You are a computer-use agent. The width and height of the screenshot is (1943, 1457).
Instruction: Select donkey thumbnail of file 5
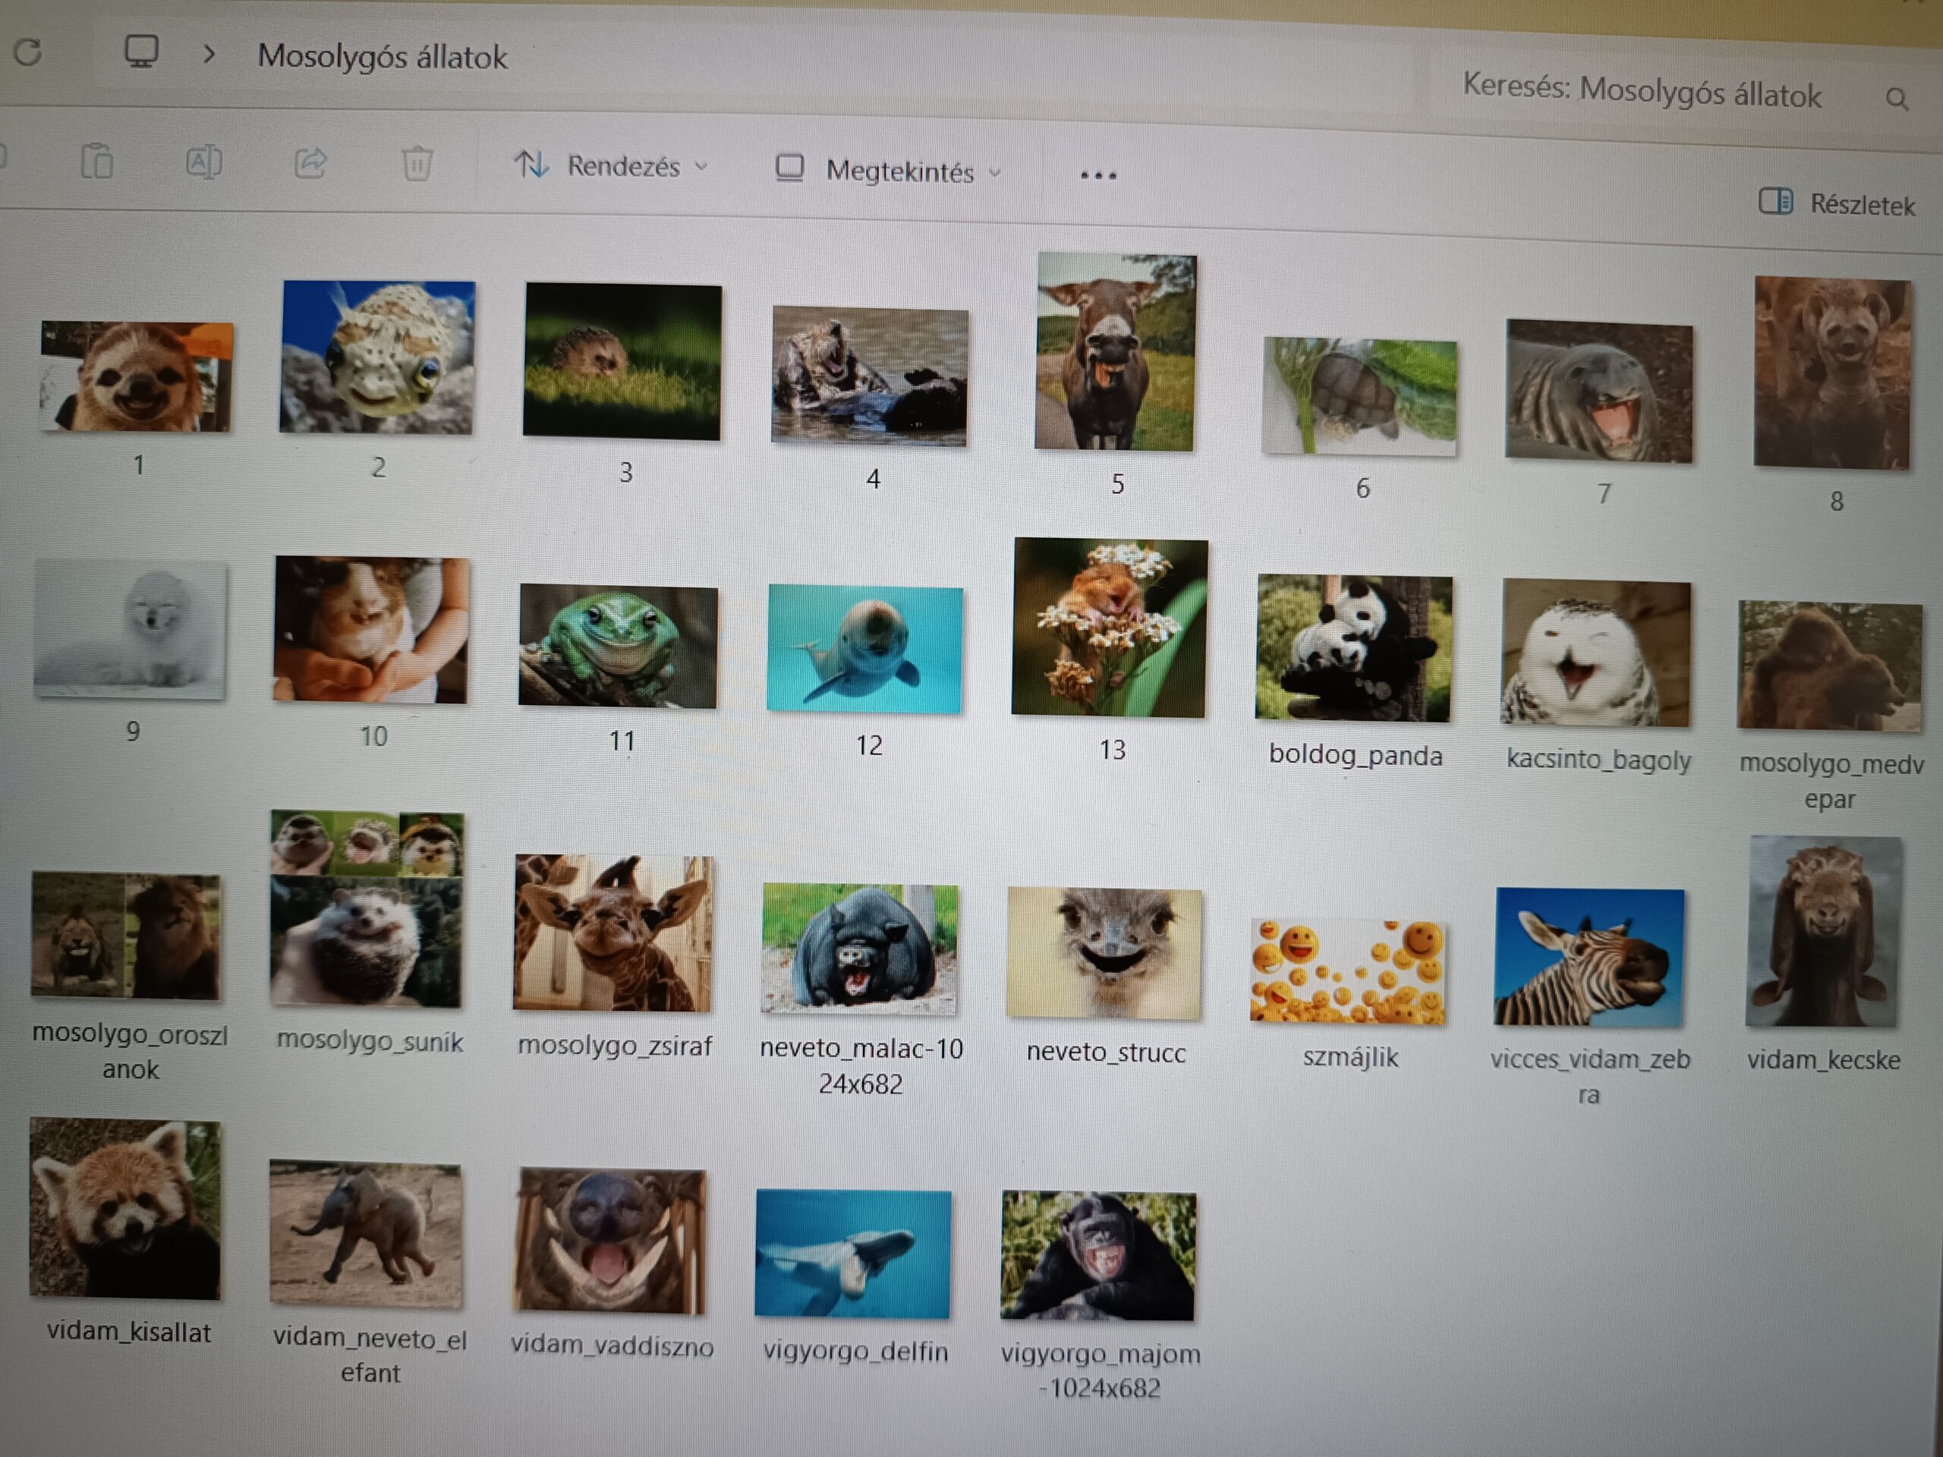pos(1116,352)
